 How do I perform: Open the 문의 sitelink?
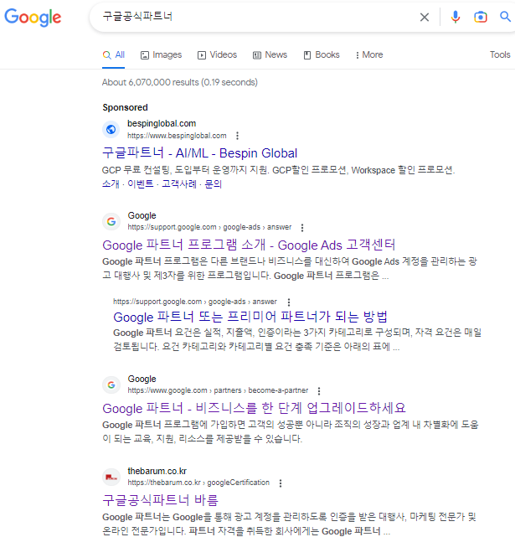point(213,184)
